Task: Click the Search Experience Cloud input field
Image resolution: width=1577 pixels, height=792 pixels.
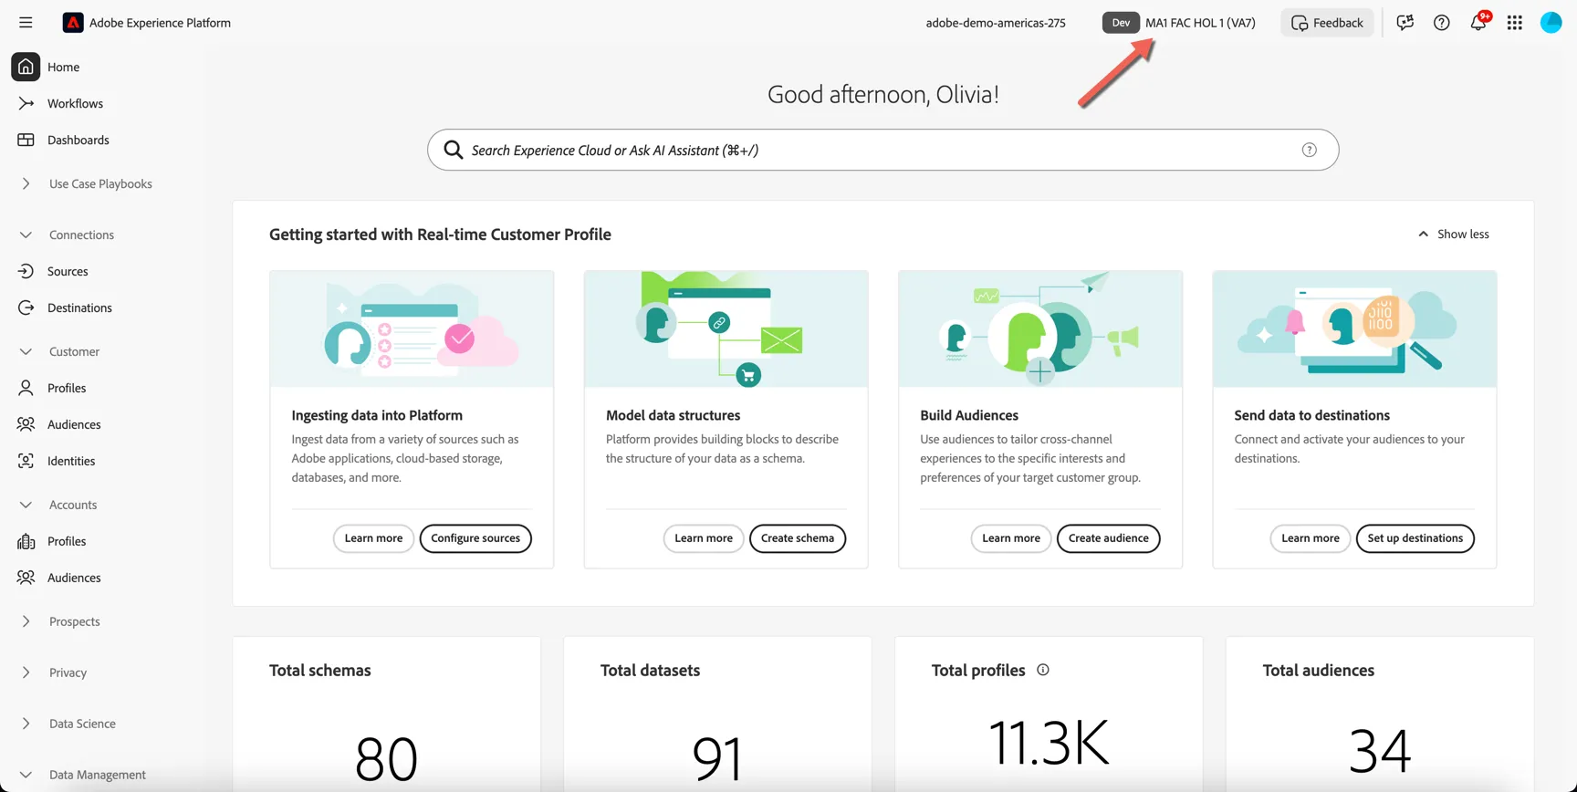Action: (x=882, y=150)
